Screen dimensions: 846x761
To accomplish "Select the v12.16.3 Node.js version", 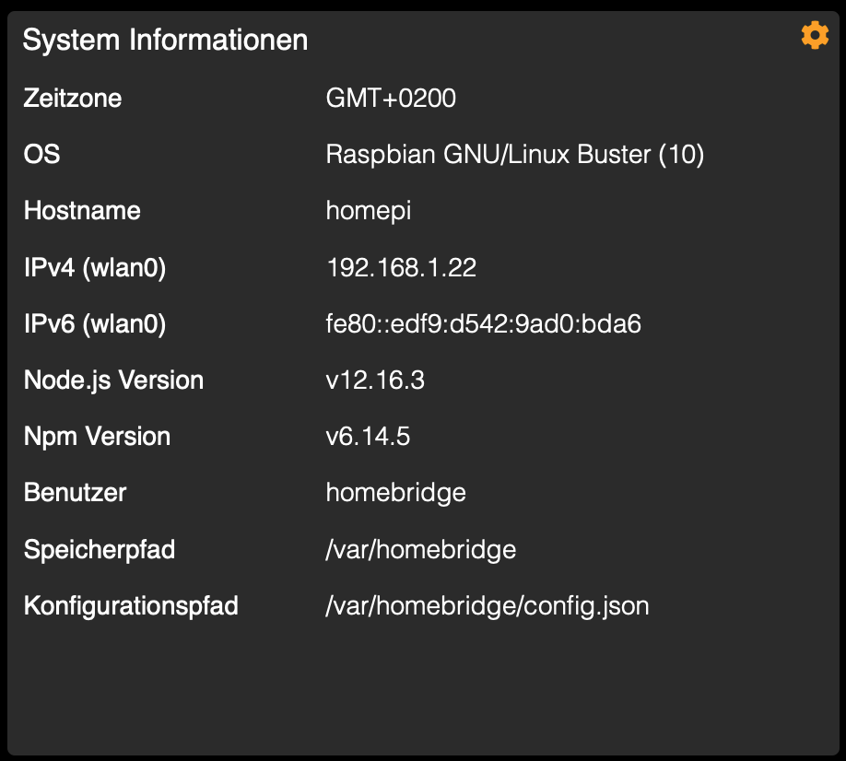I will coord(375,380).
